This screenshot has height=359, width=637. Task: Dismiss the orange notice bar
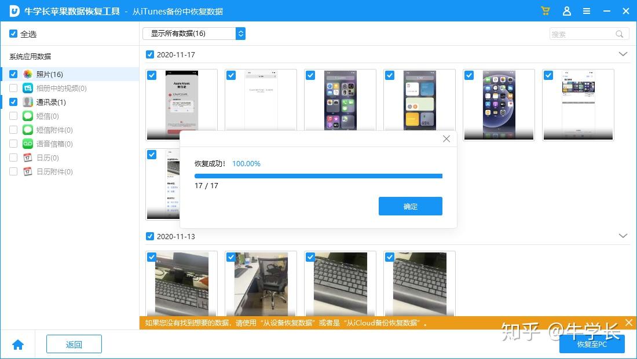pyautogui.click(x=629, y=323)
